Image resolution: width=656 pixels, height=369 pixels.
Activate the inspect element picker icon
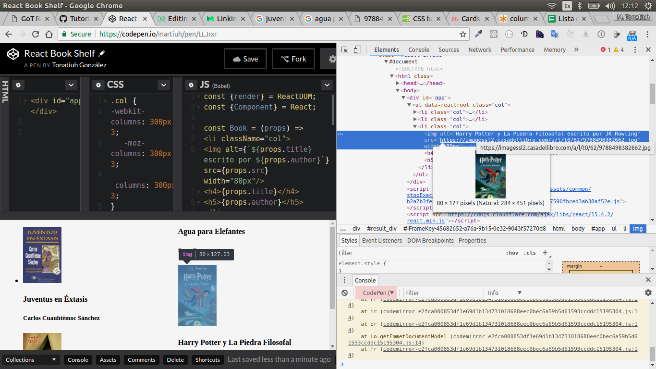coord(344,49)
